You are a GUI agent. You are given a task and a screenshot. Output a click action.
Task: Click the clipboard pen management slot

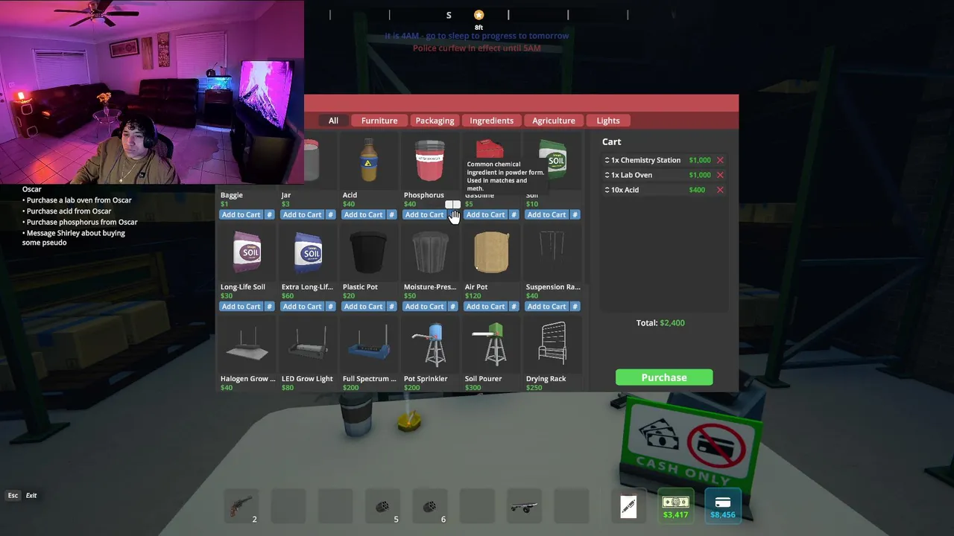[x=628, y=506]
